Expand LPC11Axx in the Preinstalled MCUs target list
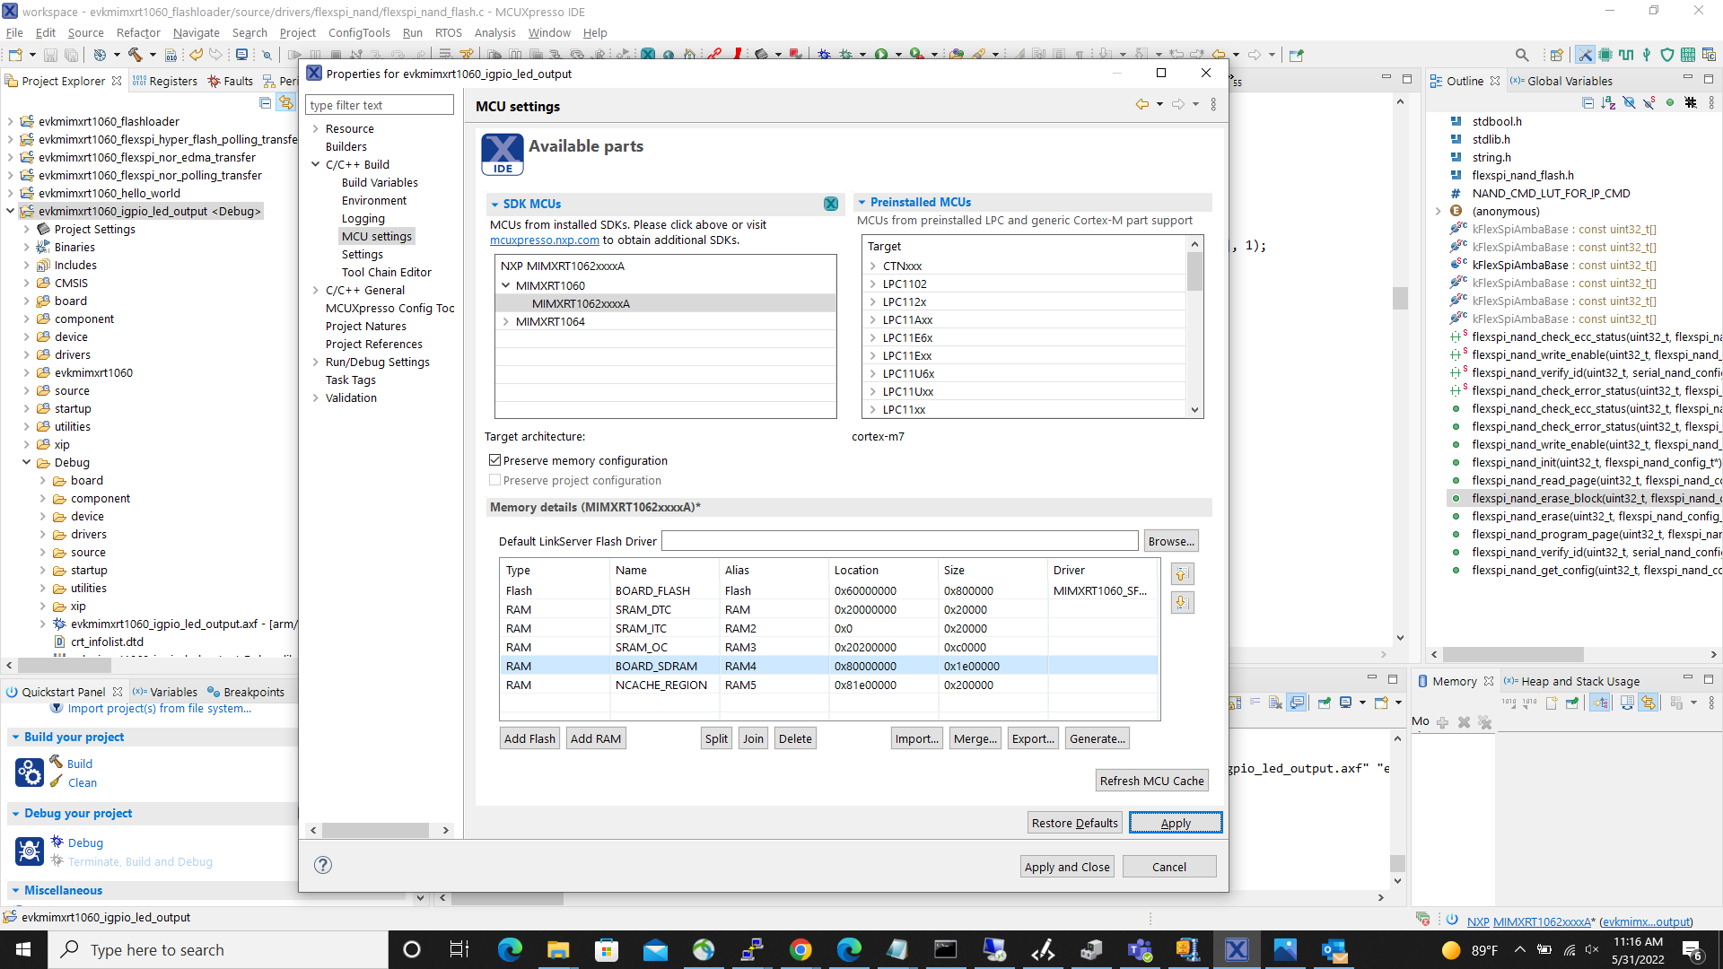Viewport: 1723px width, 969px height. tap(871, 319)
